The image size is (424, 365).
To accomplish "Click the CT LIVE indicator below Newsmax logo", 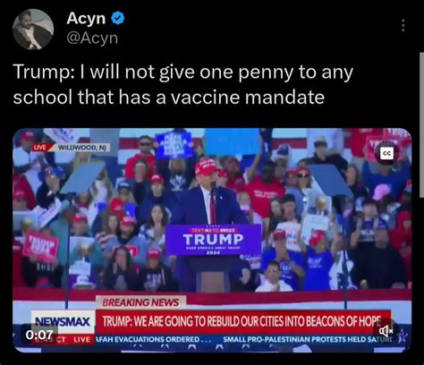I will coord(74,340).
